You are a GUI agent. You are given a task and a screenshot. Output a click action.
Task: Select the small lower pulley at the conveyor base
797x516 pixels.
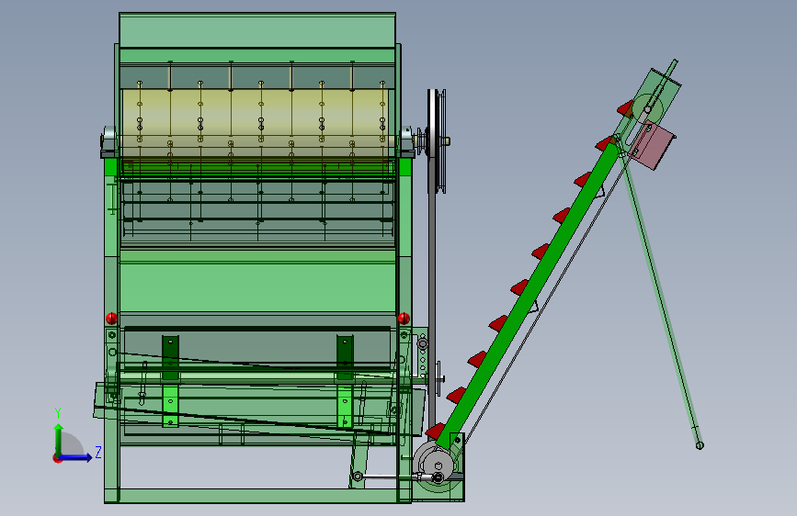[438, 466]
